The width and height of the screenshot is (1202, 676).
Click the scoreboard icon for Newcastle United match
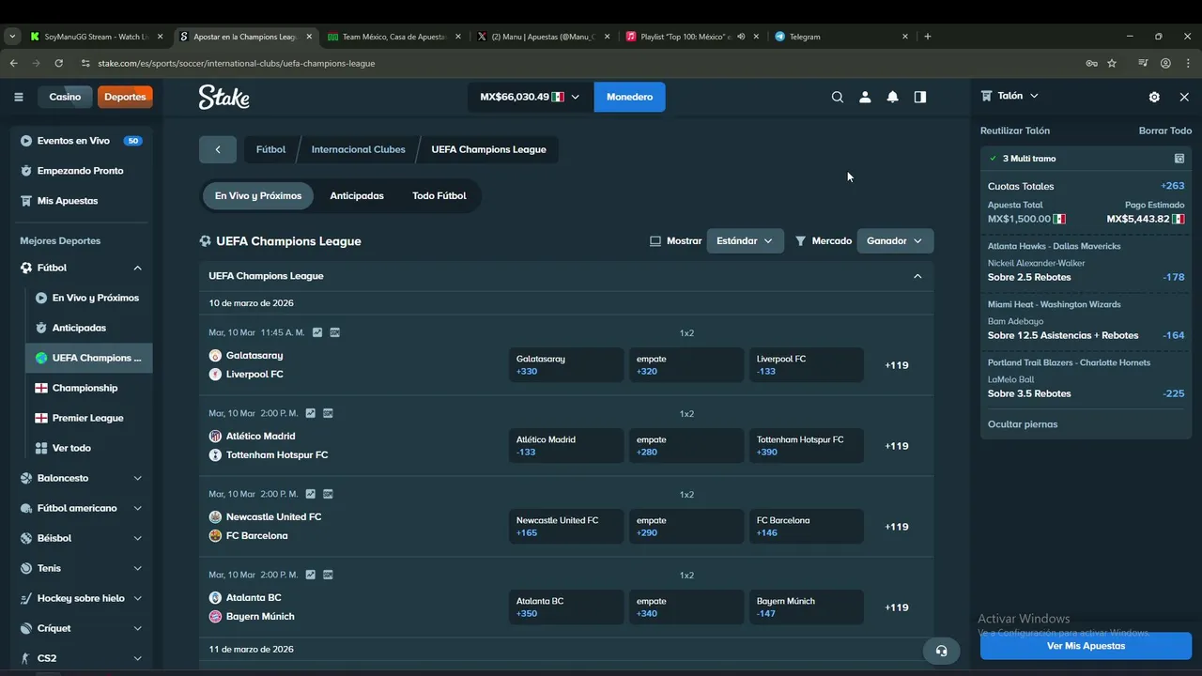coord(328,494)
